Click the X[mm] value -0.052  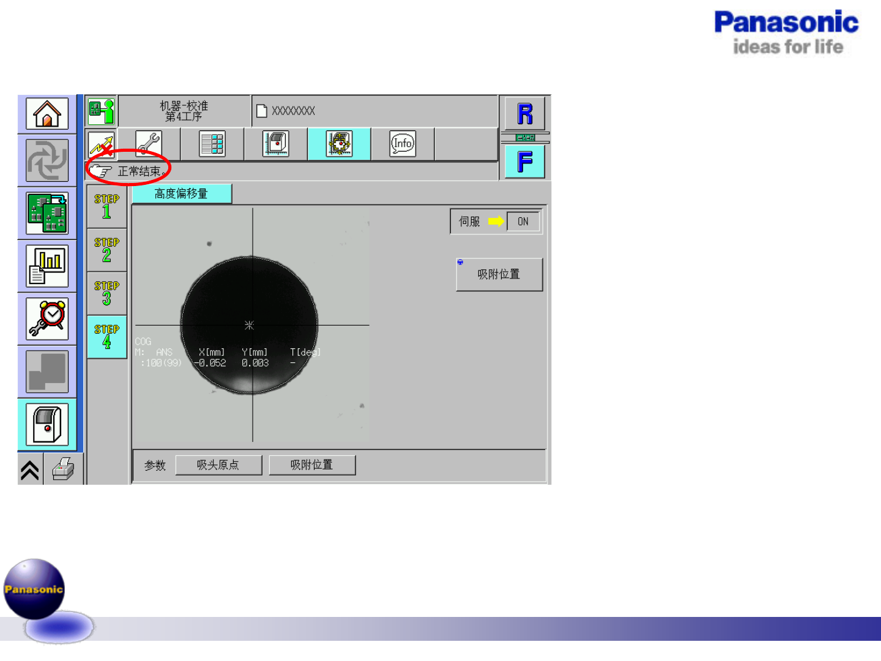coord(210,363)
